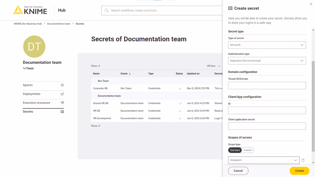Screen dimensions: 315x177
Task: Open Spaces section in sidebar
Action: coord(43,85)
